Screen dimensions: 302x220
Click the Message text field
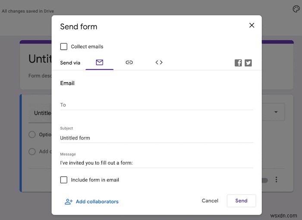(x=156, y=163)
